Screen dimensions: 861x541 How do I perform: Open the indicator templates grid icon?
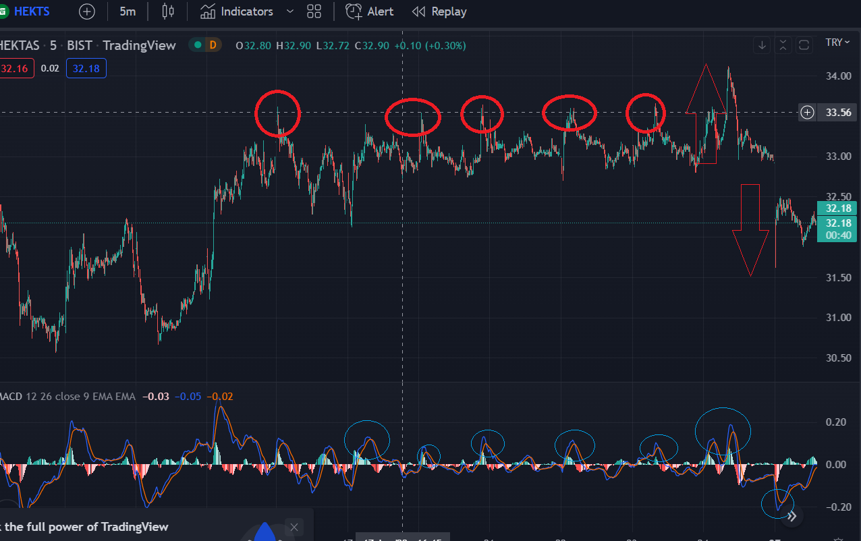314,11
